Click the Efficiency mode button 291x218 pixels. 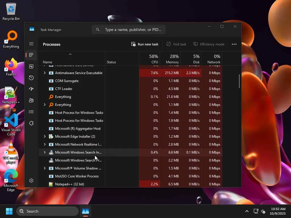[x=209, y=44]
